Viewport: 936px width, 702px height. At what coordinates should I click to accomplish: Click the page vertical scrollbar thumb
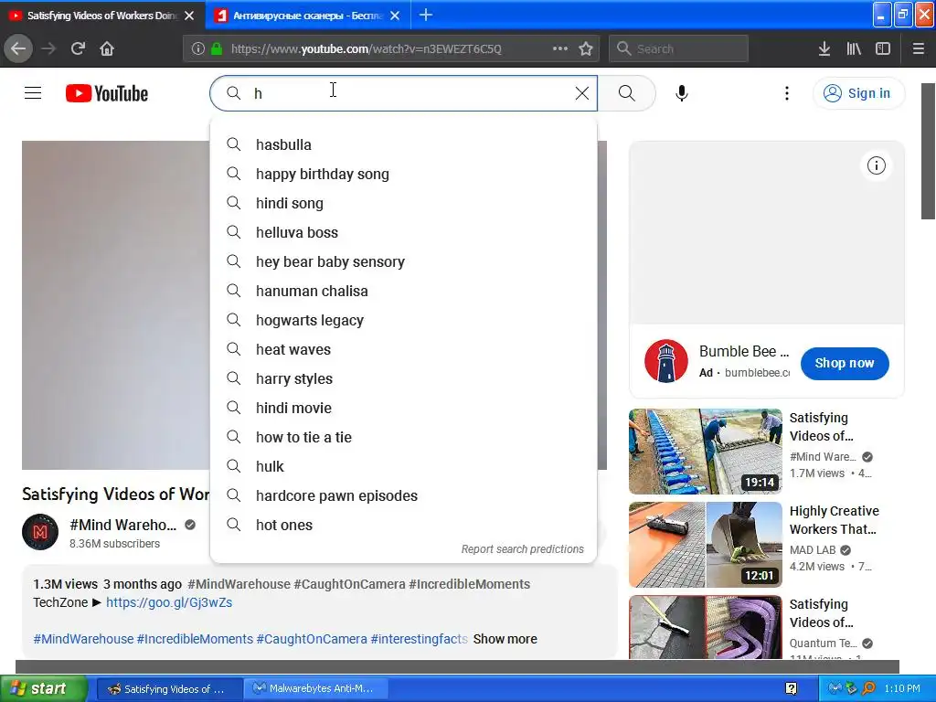click(x=929, y=151)
